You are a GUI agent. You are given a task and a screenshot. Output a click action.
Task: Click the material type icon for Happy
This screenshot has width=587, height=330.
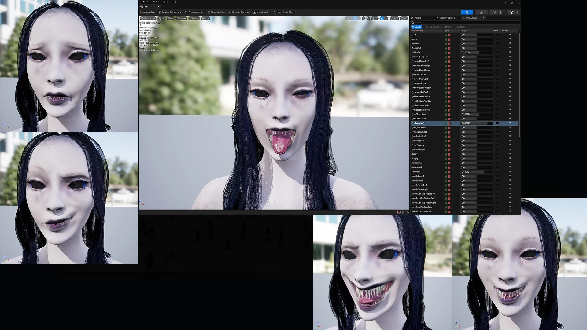pyautogui.click(x=449, y=154)
